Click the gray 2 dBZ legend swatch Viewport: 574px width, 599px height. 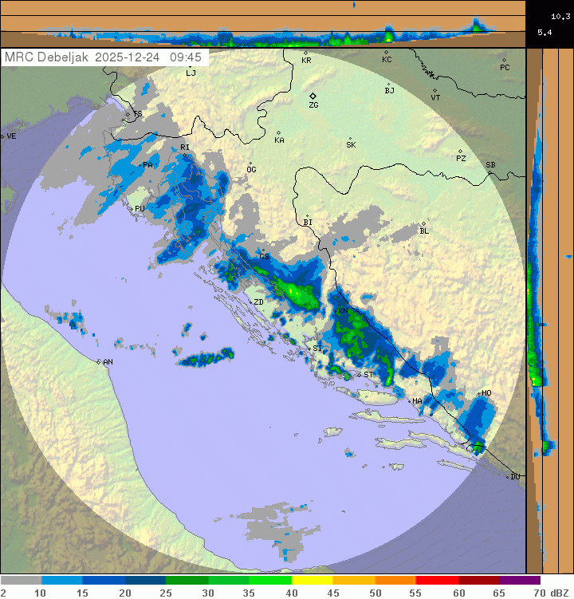[x=21, y=581]
